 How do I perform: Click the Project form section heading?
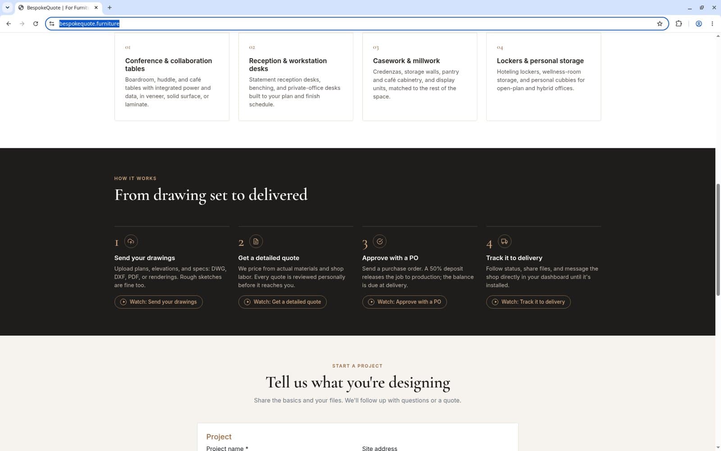pos(219,437)
